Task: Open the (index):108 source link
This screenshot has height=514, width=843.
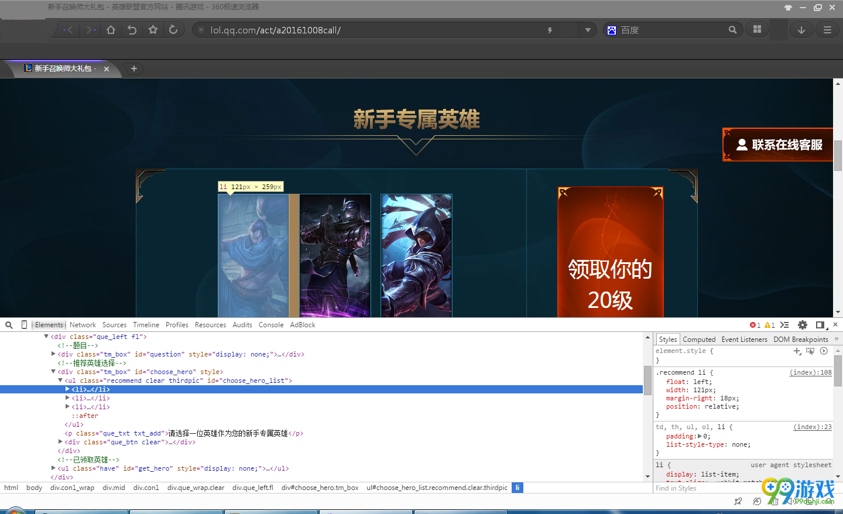Action: 811,372
